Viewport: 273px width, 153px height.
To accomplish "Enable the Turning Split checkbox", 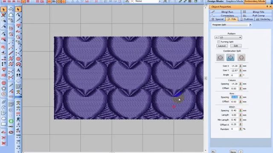I will point(219,42).
